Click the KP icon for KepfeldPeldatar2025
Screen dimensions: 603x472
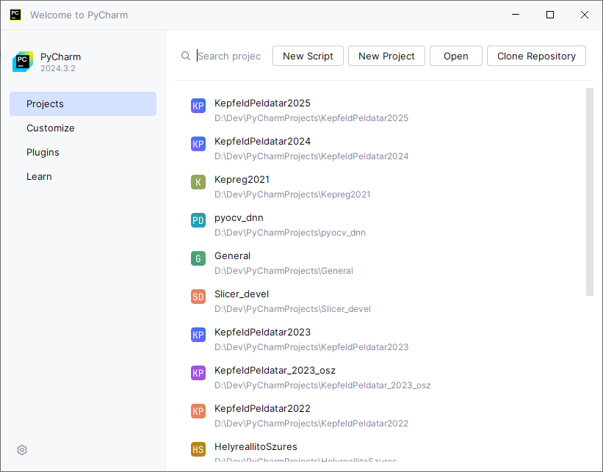[198, 106]
